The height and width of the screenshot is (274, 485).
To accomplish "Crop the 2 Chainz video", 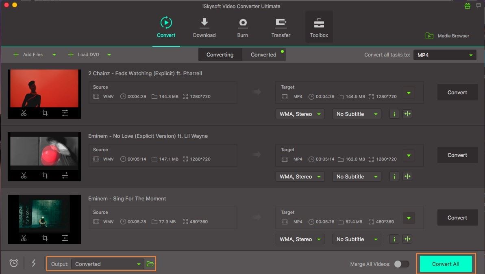I will click(x=45, y=113).
